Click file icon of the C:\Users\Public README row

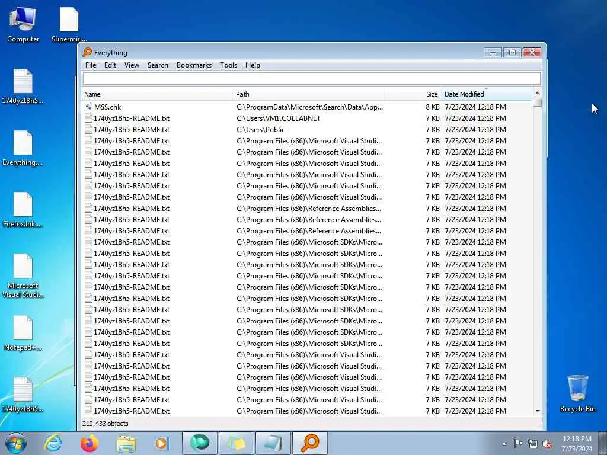89,130
